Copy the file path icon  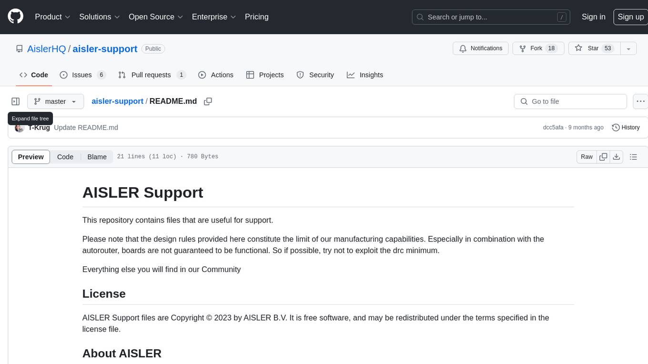pos(208,101)
